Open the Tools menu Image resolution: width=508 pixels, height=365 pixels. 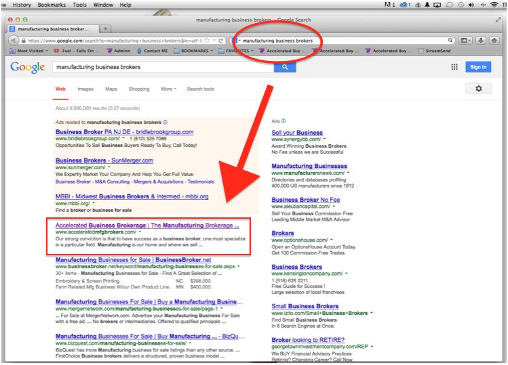(x=79, y=5)
